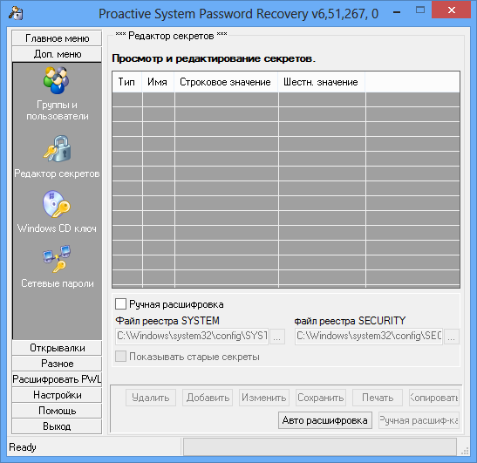477x463 pixels.
Task: Click the Выход button
Action: pyautogui.click(x=57, y=426)
